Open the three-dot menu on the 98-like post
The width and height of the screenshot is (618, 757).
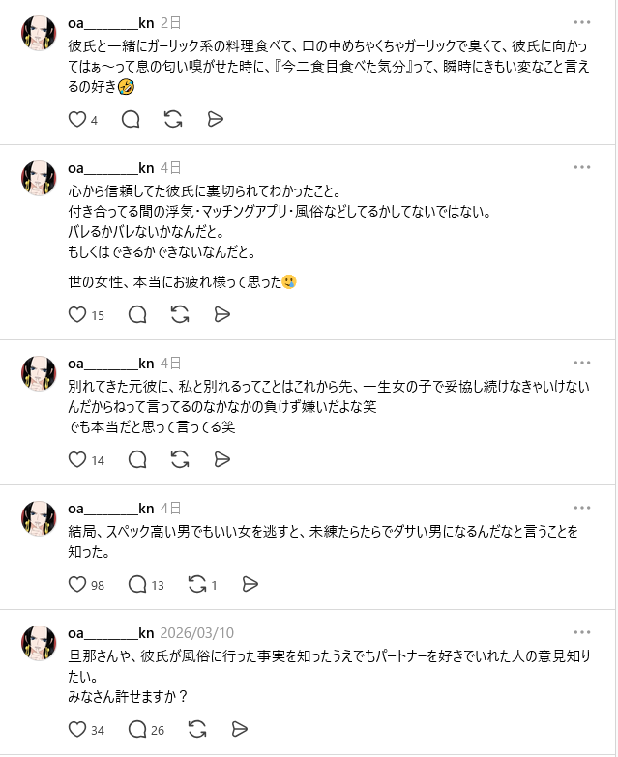[581, 507]
